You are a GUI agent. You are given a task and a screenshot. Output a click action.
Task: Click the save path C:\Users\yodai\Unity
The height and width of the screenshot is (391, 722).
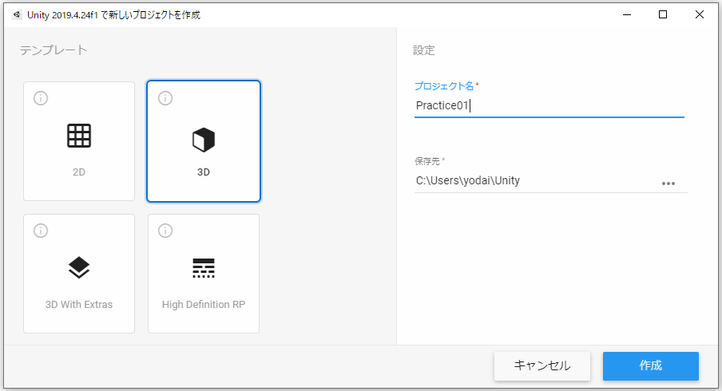[x=468, y=181]
